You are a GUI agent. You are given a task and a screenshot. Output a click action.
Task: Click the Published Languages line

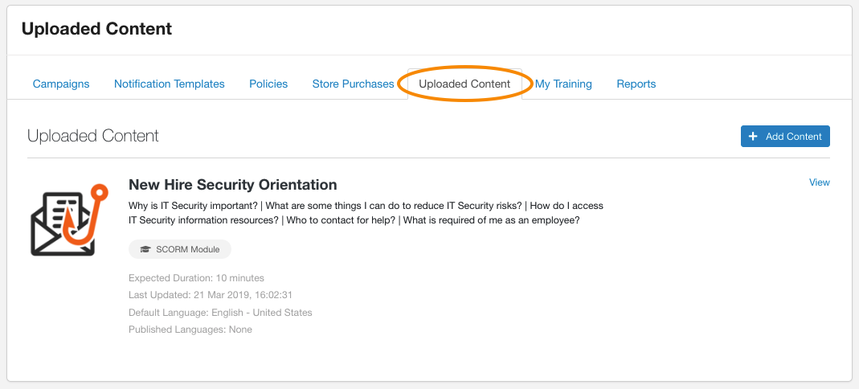pos(190,330)
